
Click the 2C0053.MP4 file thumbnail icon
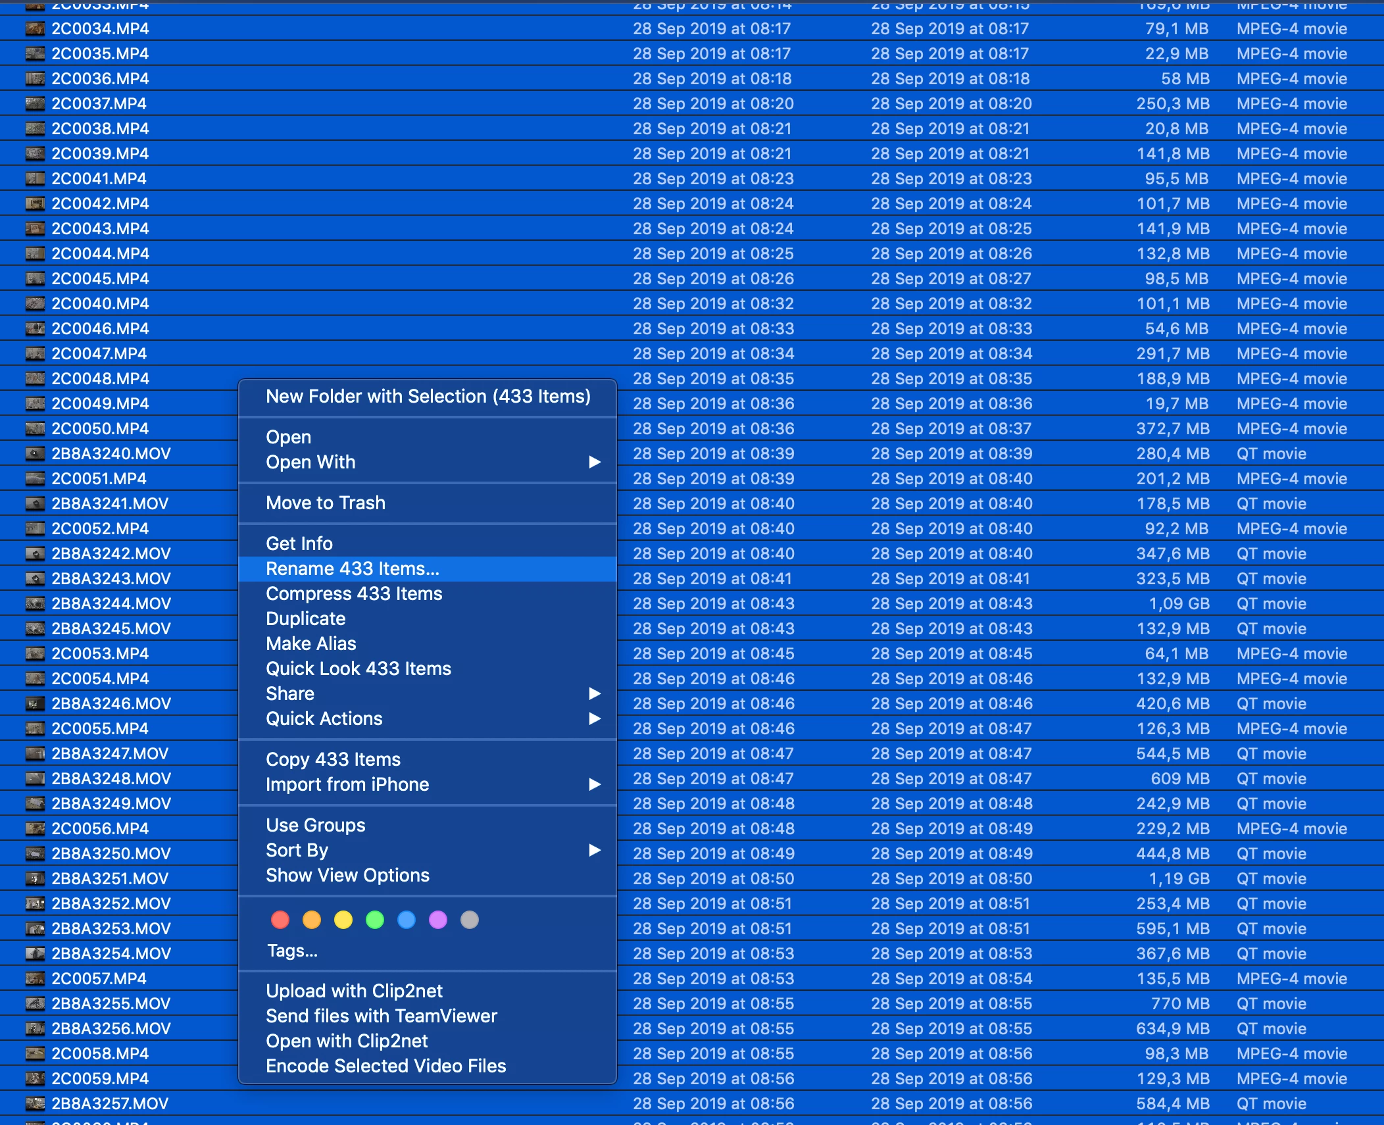tap(35, 654)
